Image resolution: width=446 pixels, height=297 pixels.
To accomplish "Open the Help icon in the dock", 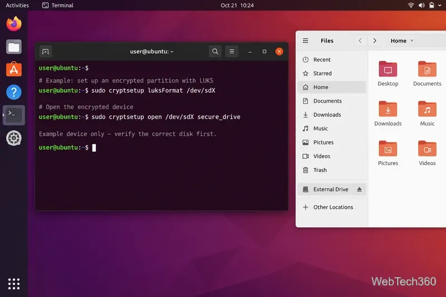I will [13, 92].
